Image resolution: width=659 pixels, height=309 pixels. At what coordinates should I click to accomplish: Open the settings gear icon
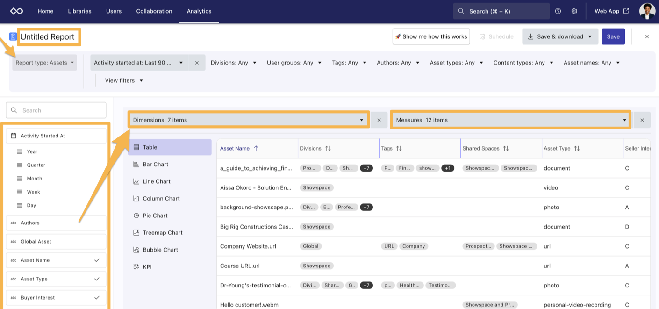click(x=574, y=11)
